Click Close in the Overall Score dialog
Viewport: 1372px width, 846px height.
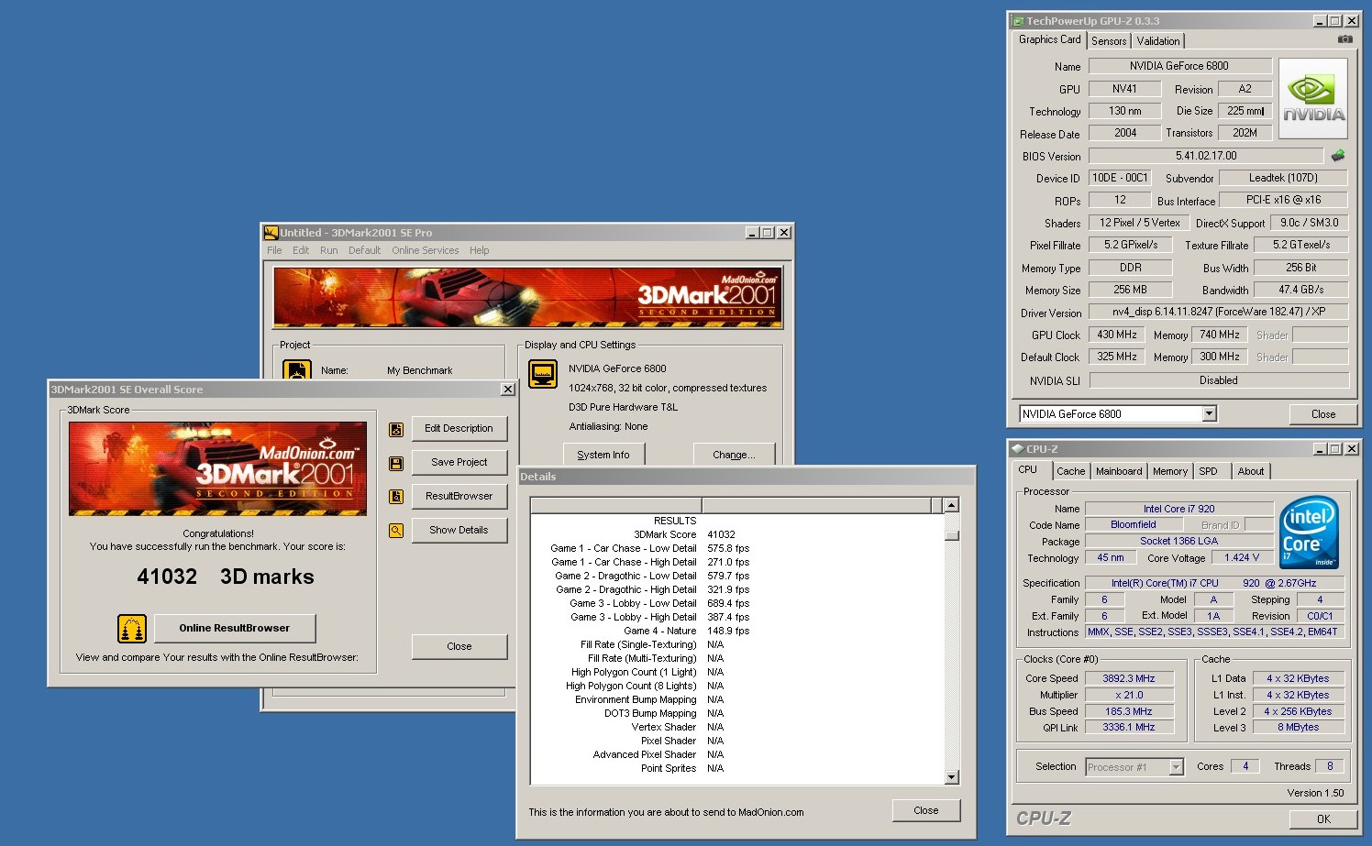click(459, 646)
